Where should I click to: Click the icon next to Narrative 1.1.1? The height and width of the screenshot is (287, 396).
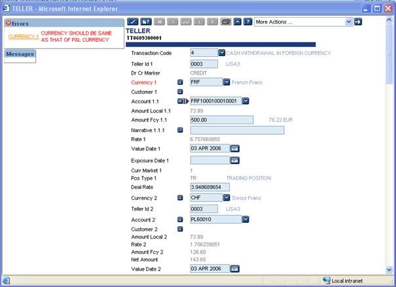pos(181,130)
